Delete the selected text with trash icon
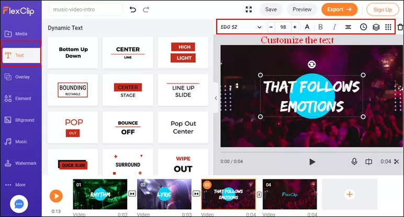 point(400,27)
